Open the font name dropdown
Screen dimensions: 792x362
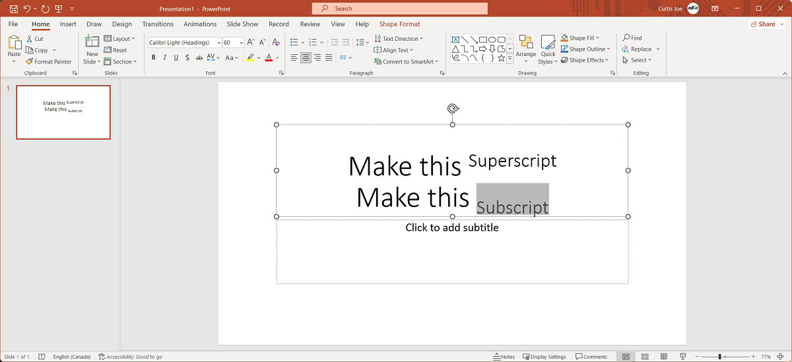click(218, 43)
